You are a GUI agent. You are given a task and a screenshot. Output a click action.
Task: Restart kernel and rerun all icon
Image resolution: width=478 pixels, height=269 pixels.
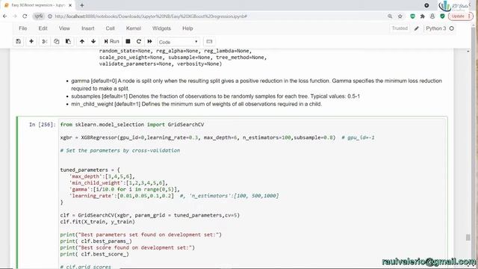149,42
